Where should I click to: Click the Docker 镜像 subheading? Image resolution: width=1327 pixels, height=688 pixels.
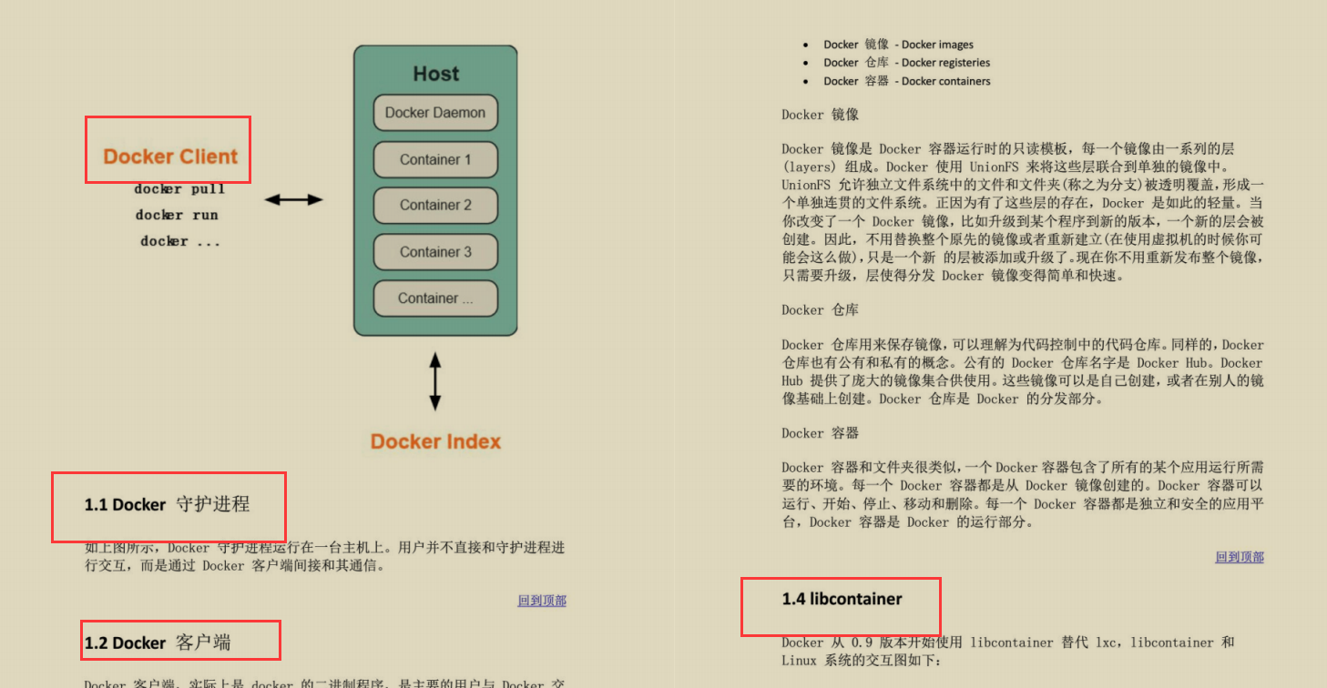(820, 115)
